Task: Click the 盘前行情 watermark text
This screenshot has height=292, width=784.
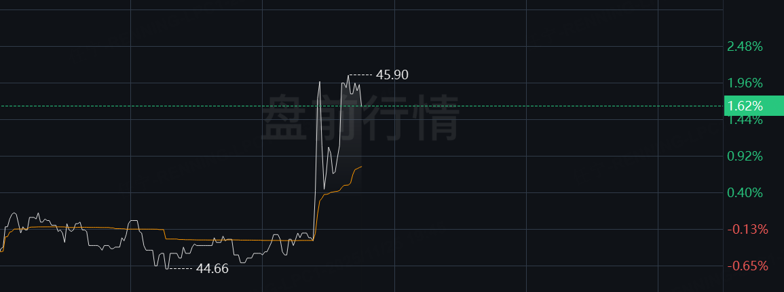Action: pyautogui.click(x=360, y=118)
